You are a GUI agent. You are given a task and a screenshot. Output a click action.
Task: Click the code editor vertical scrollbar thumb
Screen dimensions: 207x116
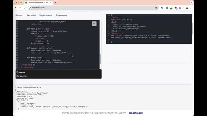100,59
